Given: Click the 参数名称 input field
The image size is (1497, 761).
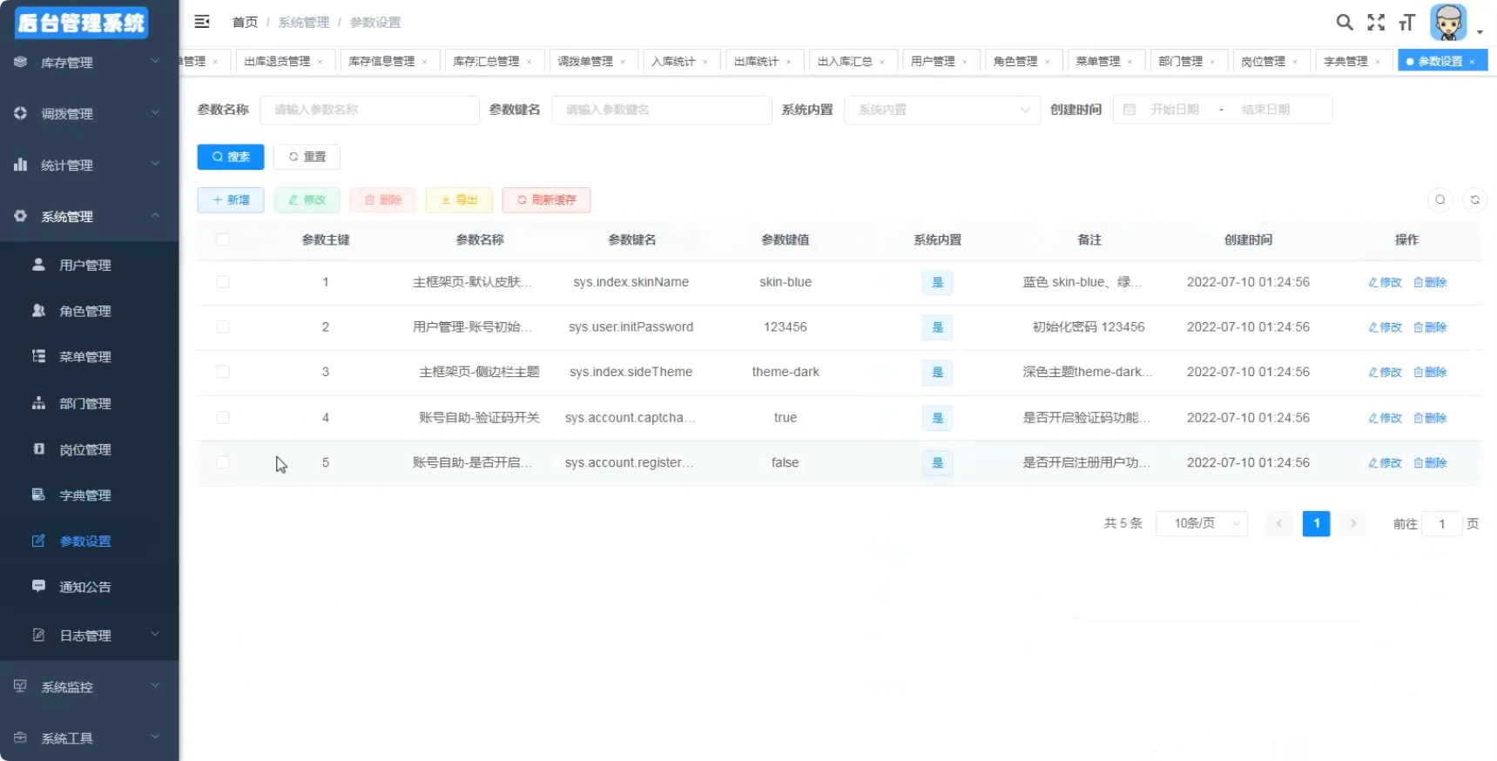Looking at the screenshot, I should [x=369, y=110].
